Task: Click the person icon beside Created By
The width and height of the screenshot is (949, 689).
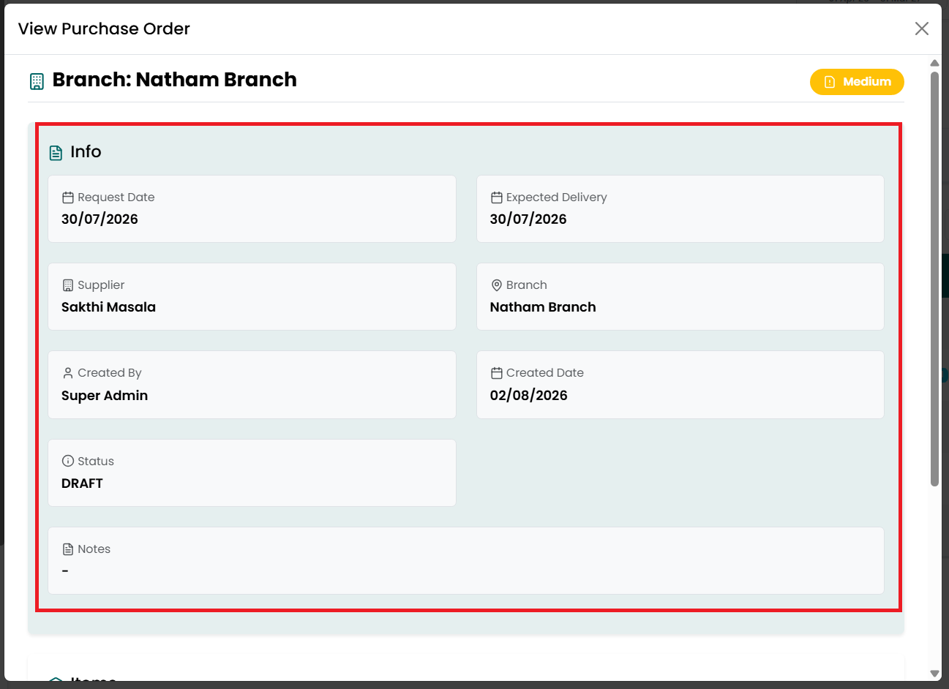Action: tap(68, 373)
